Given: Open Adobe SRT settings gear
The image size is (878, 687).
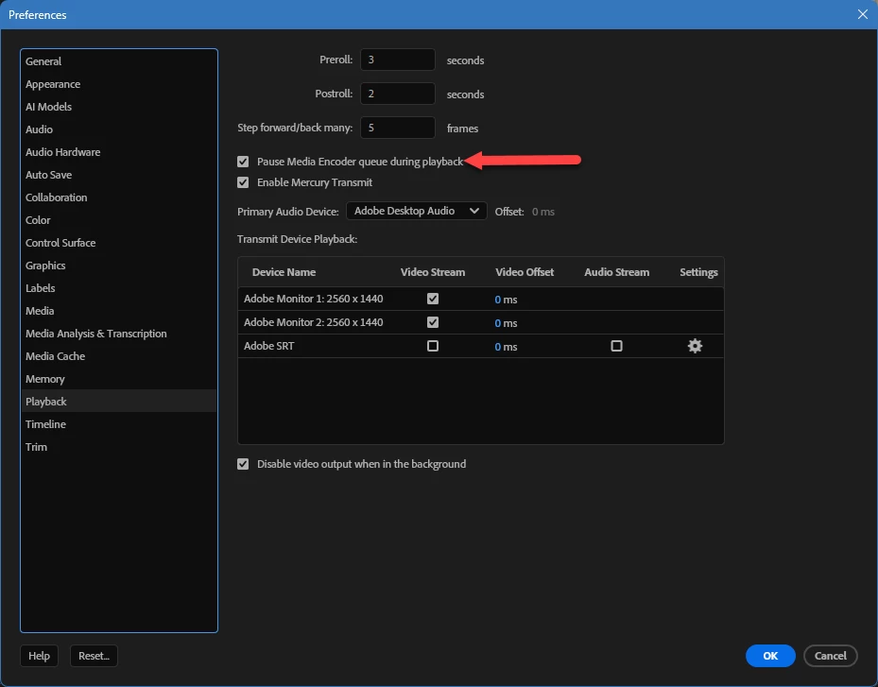Looking at the screenshot, I should (695, 346).
